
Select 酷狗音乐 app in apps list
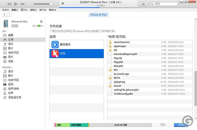77,45
